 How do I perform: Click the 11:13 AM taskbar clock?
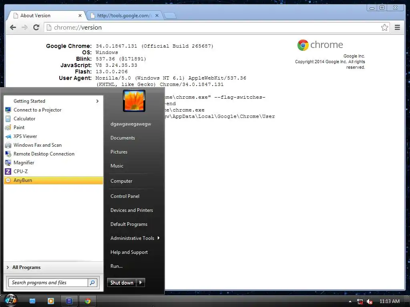(389, 301)
